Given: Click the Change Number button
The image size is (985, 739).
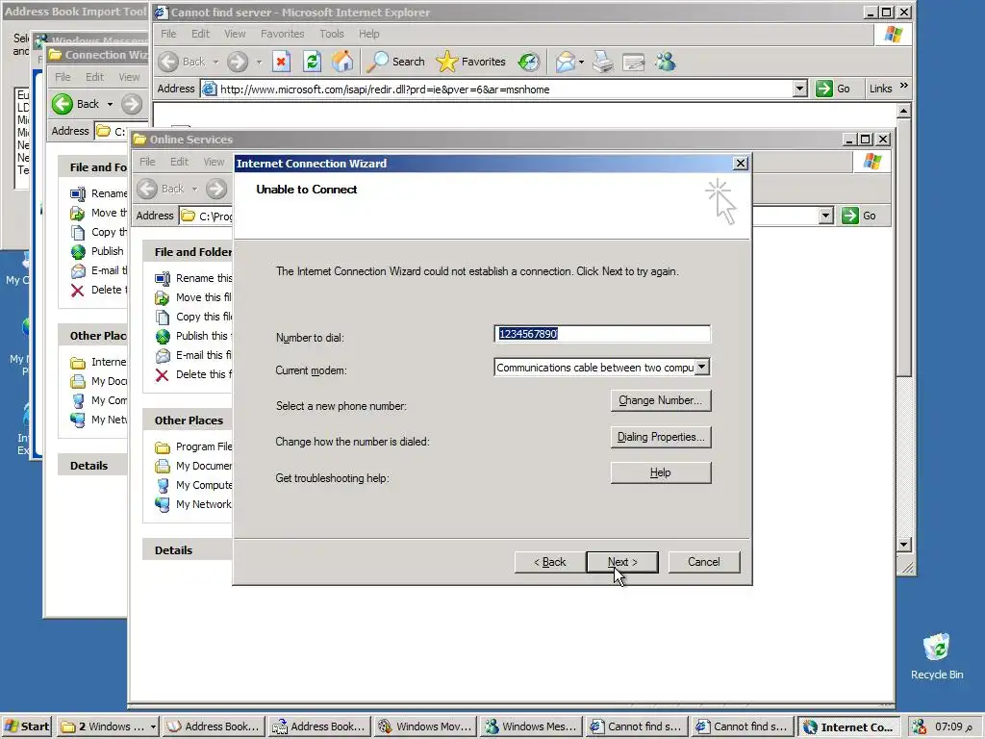Looking at the screenshot, I should [660, 400].
